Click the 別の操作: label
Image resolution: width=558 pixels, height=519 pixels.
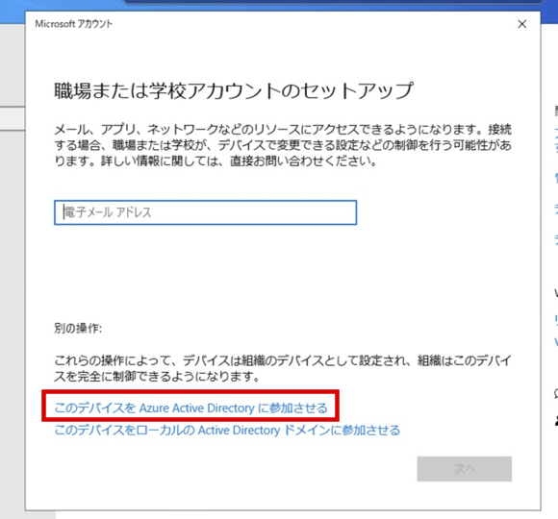(78, 328)
